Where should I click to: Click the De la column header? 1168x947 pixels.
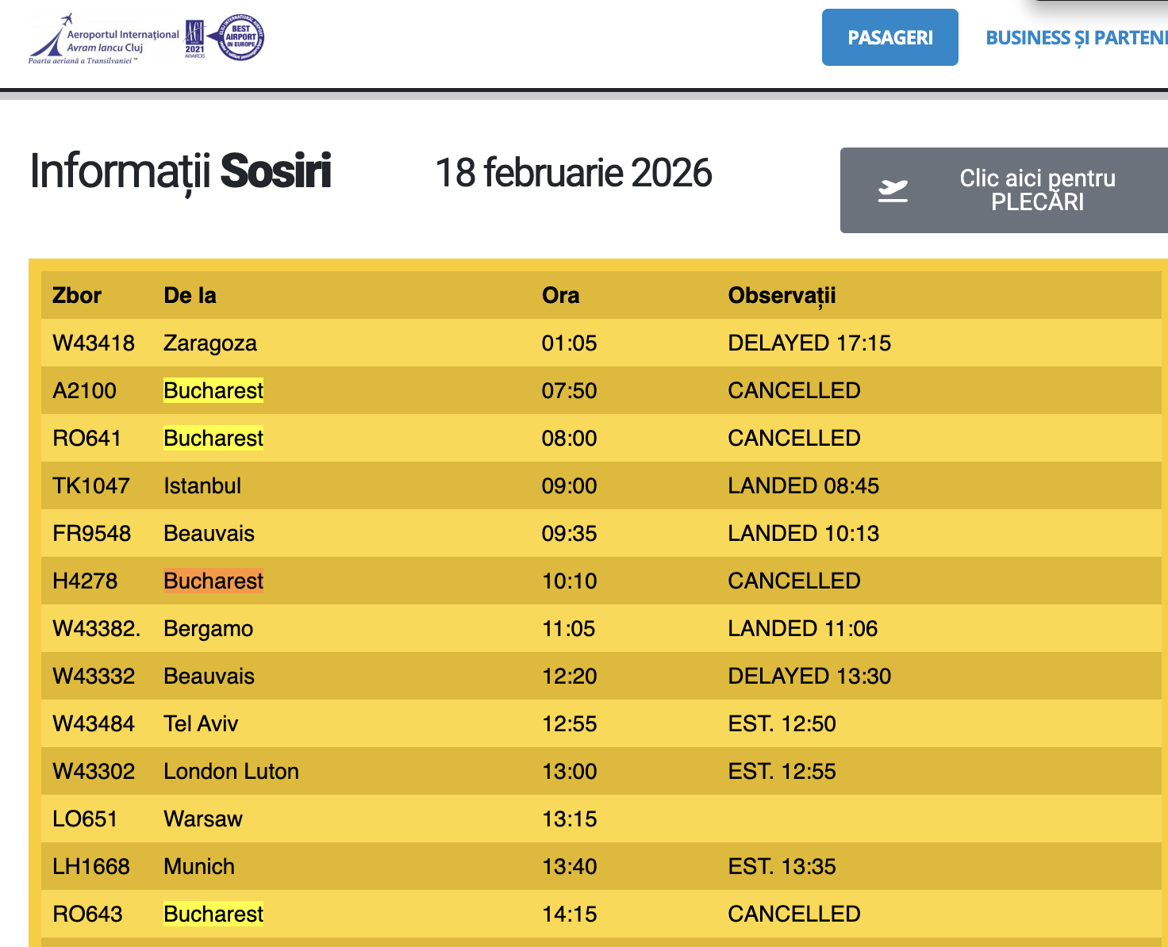190,296
